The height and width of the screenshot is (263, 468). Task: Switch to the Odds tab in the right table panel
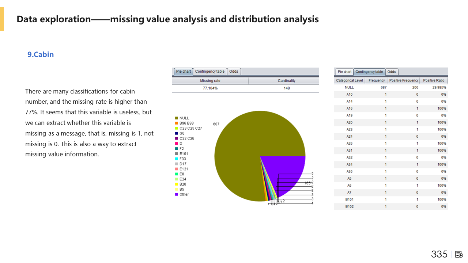[392, 72]
